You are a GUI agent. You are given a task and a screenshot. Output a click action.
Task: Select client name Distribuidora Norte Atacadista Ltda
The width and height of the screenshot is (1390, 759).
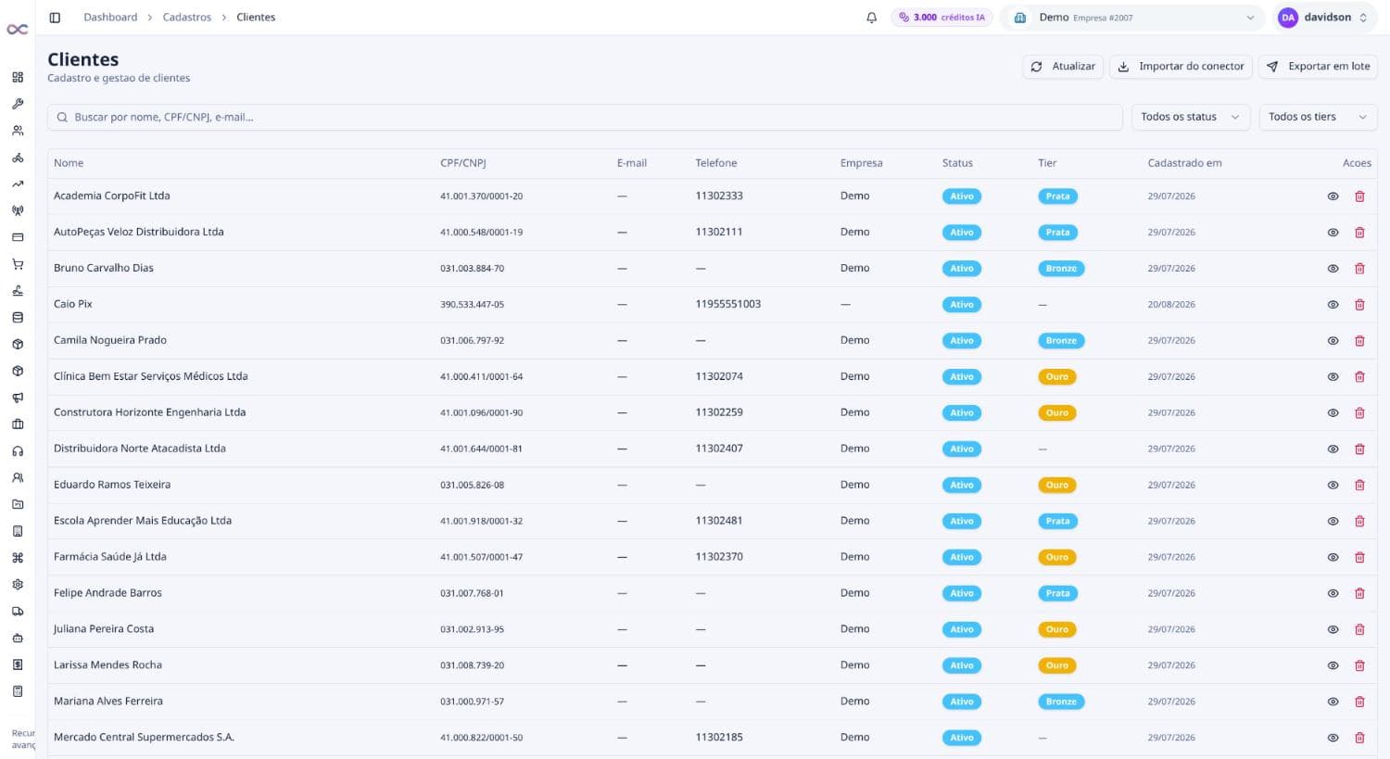tap(140, 449)
